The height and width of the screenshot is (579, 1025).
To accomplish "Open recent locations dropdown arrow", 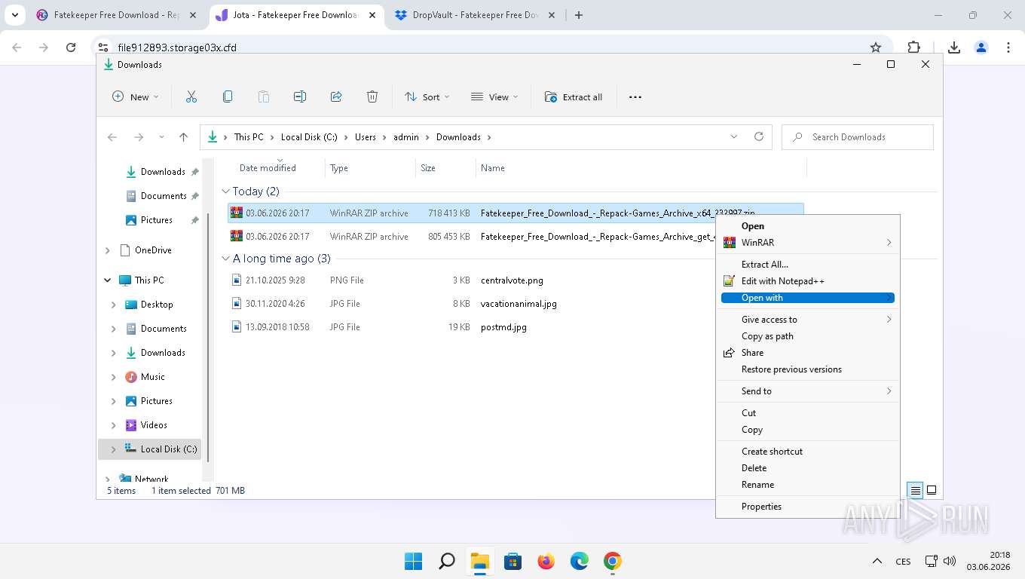I will pyautogui.click(x=161, y=137).
